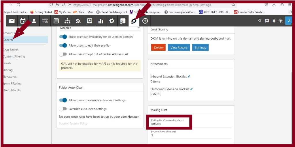Image resolution: width=295 pixels, height=147 pixels.
Task: Open the Email envelope icon
Action: click(x=12, y=21)
